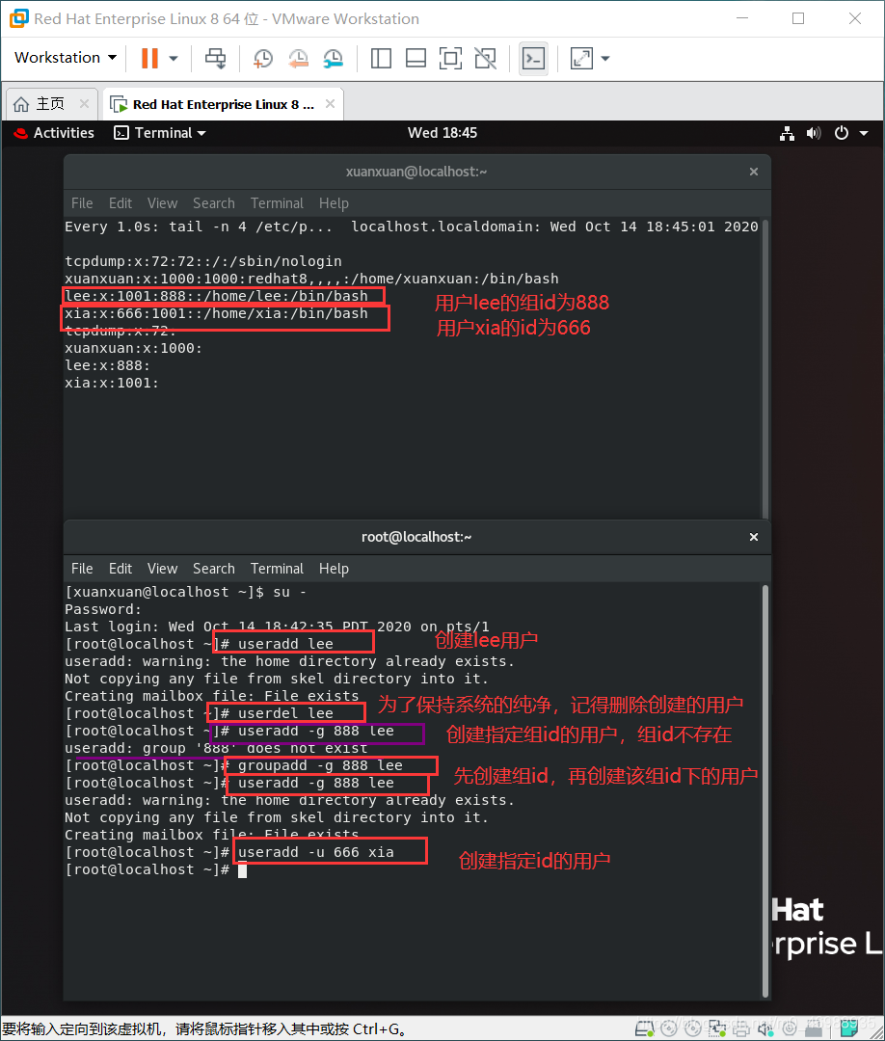Revert the virtual machine to its snapshot
The image size is (885, 1041).
coord(298,59)
